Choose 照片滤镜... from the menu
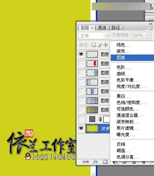154x176 pixels. click(132, 128)
